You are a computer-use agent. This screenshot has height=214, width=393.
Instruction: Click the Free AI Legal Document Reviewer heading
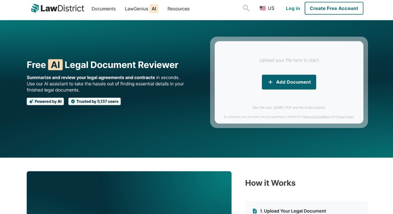coord(103,65)
